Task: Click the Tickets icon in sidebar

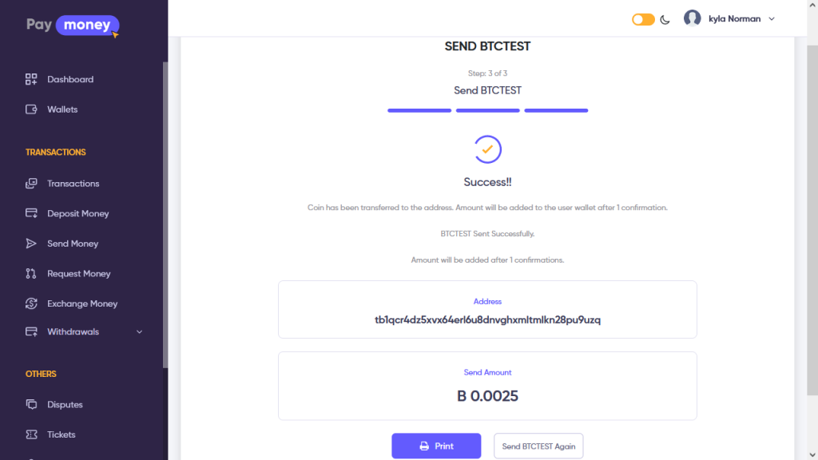Action: (x=31, y=434)
